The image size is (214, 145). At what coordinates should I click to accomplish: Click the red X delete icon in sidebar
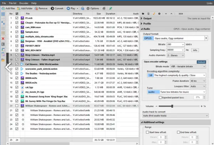(x=3, y=39)
